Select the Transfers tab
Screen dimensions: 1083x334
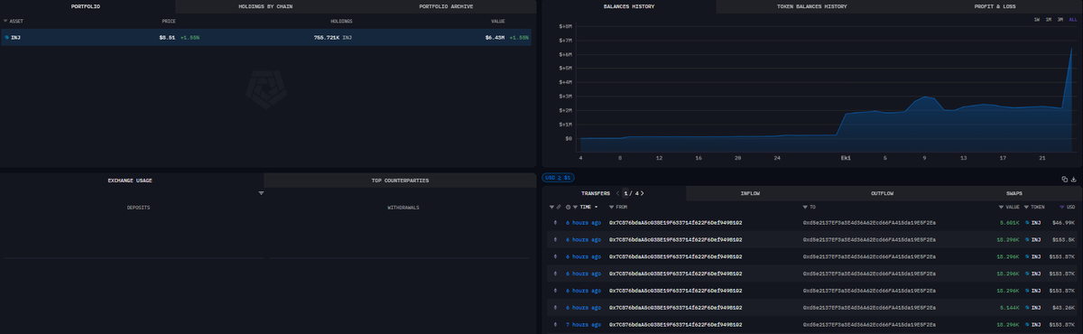pyautogui.click(x=595, y=193)
